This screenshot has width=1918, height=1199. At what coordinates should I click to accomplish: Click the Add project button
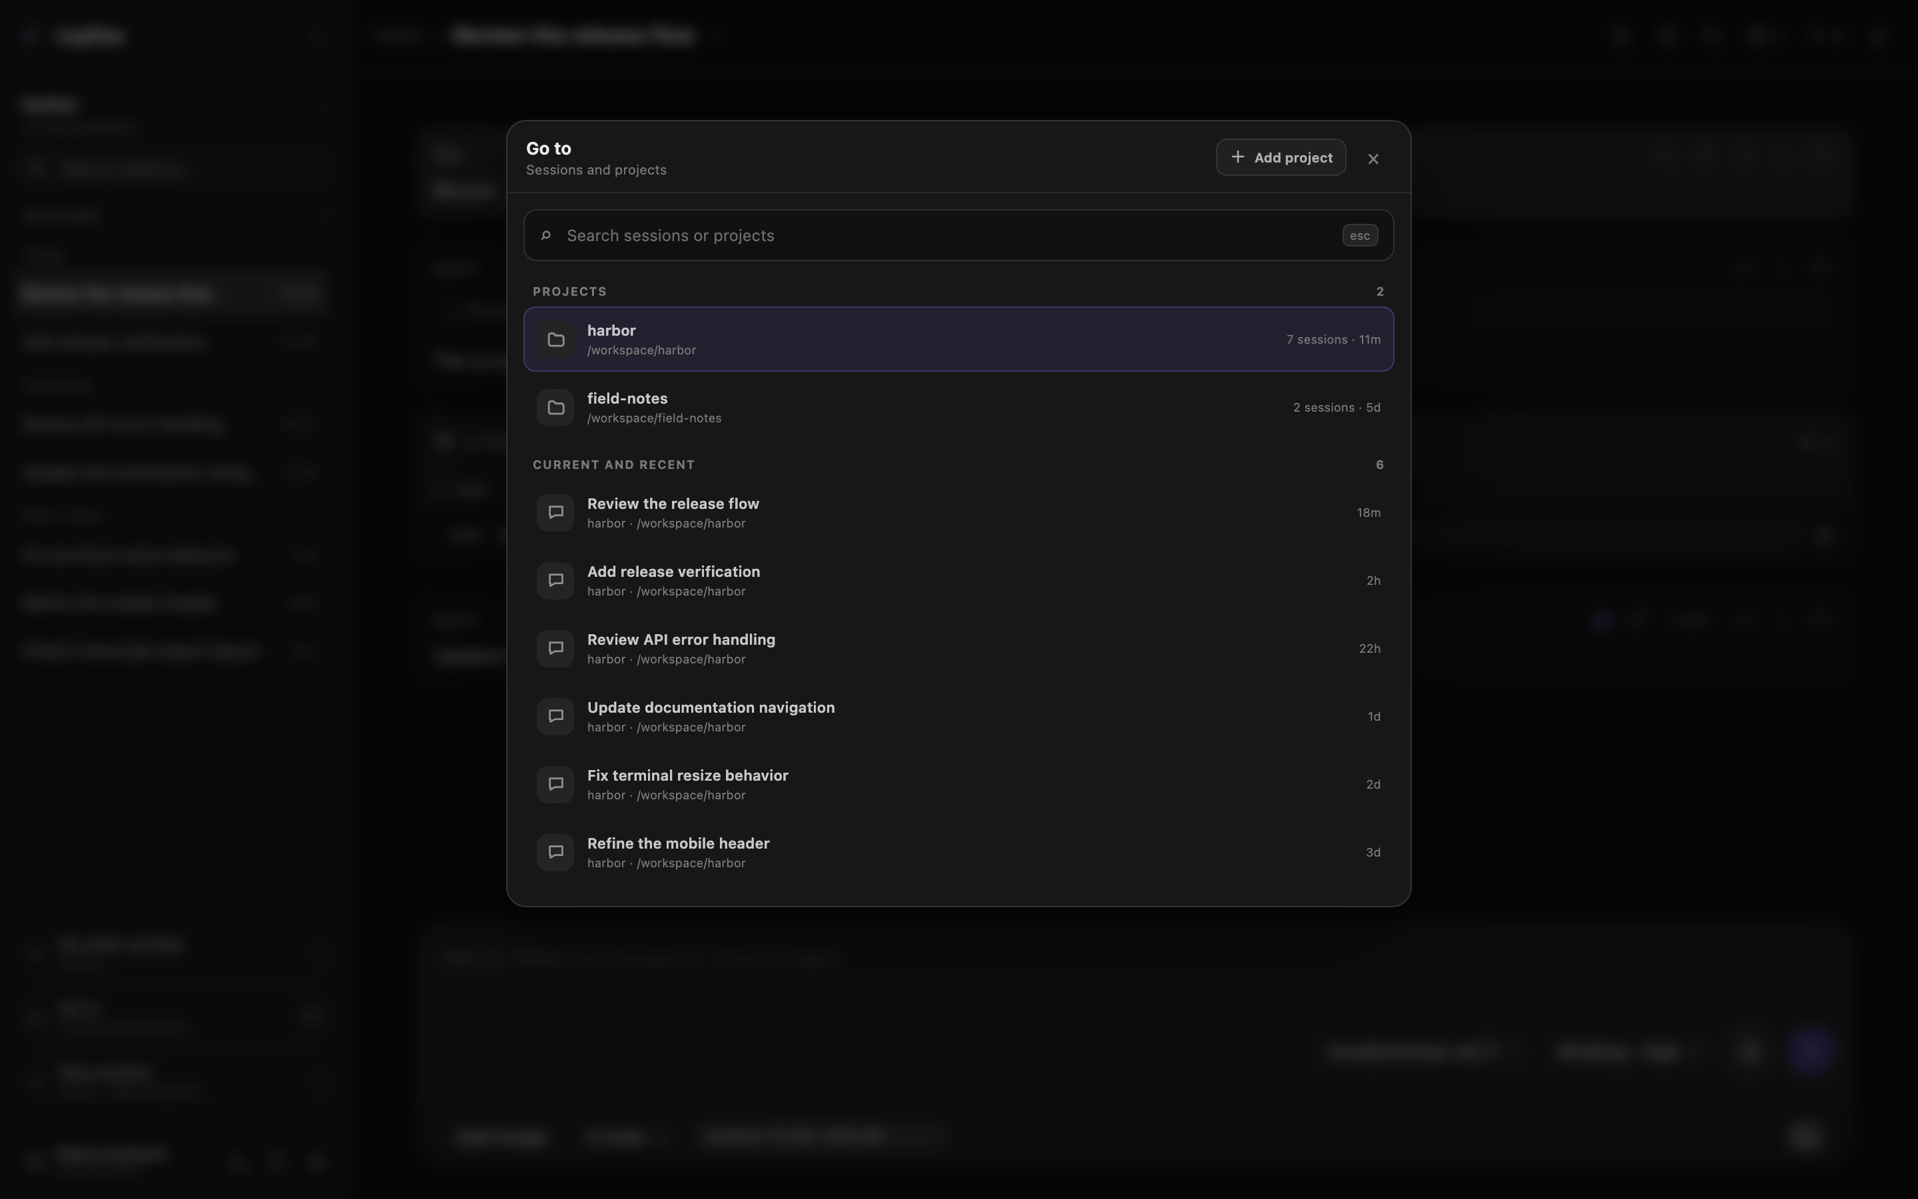[x=1281, y=157]
